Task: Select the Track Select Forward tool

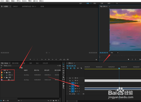Action: click(x=63, y=66)
